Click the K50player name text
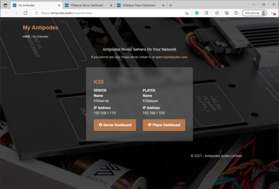 (x=150, y=101)
